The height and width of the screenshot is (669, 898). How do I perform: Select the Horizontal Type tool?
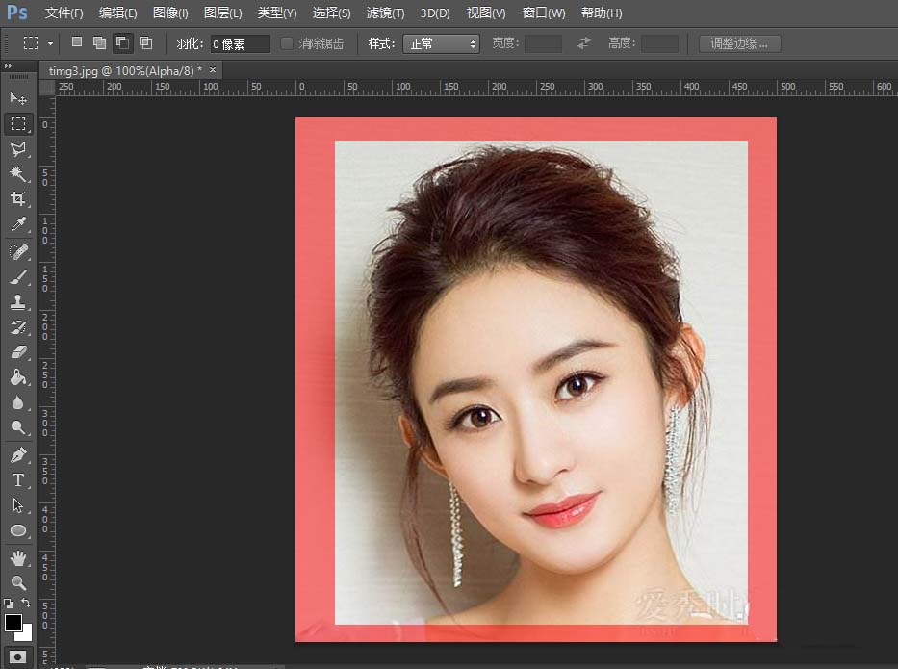click(x=19, y=479)
